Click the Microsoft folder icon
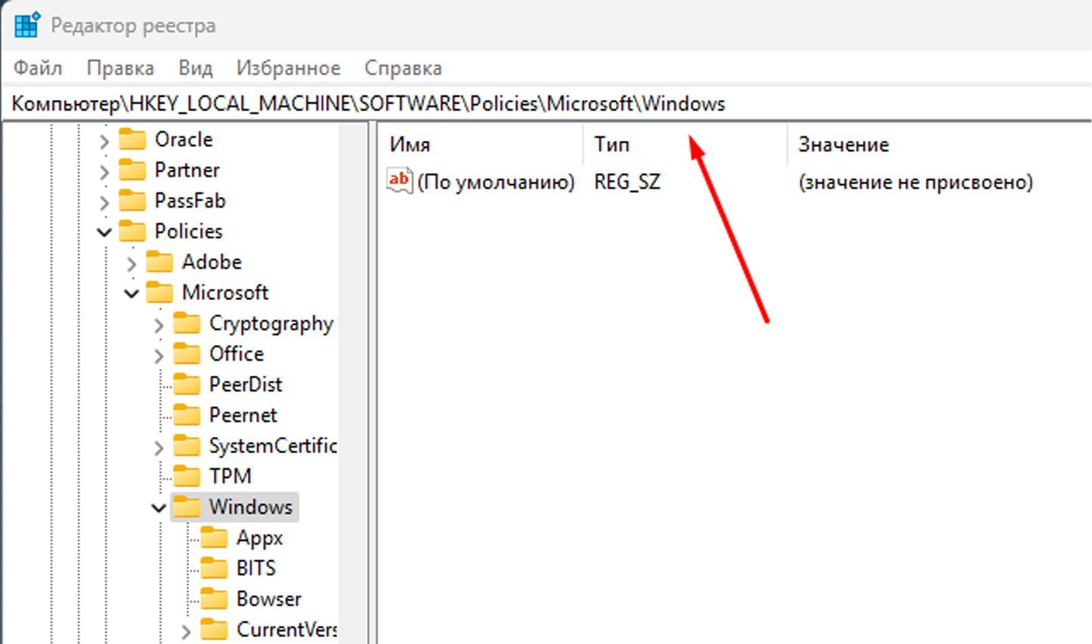Image resolution: width=1092 pixels, height=644 pixels. point(160,292)
